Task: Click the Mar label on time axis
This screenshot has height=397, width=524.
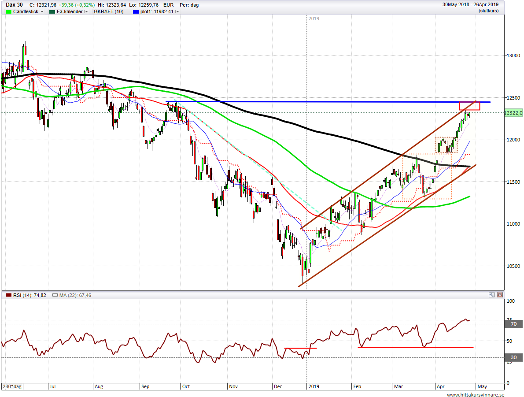Action: click(x=399, y=386)
